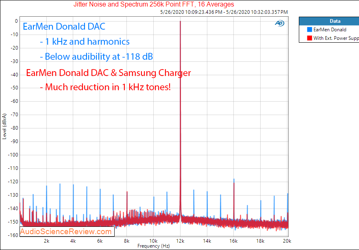Click the -160 value on the level axis
Screen dimensions: 359x250
13,235
